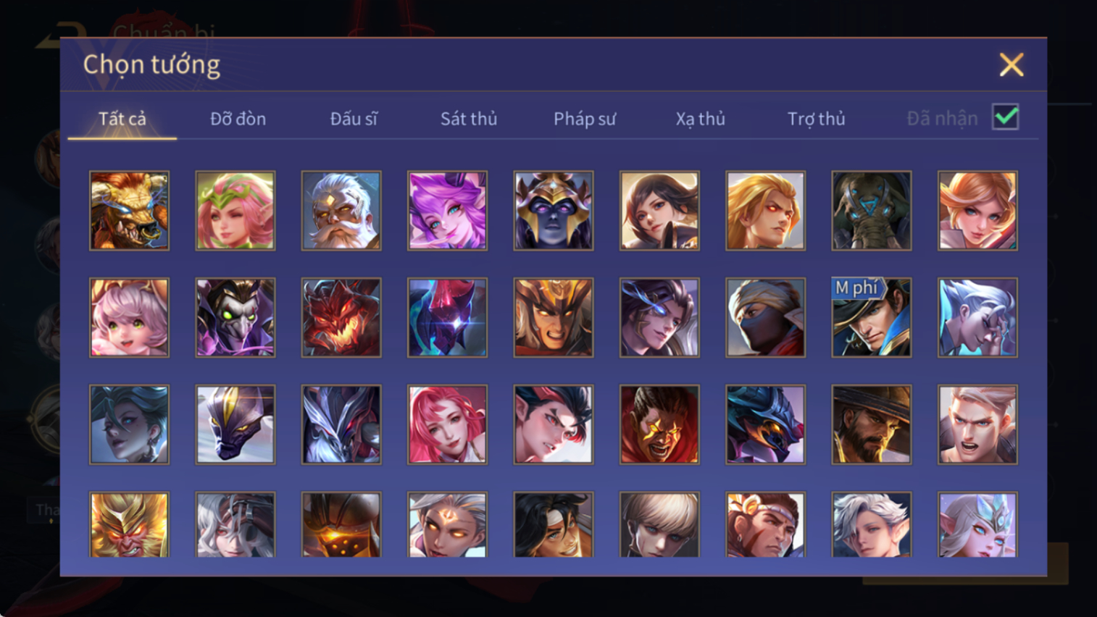Show the Pháp sư hero category
Viewport: 1097px width, 617px height.
[585, 119]
